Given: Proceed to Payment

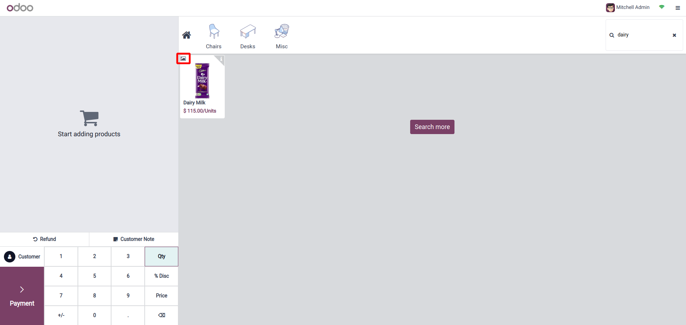Looking at the screenshot, I should point(22,296).
